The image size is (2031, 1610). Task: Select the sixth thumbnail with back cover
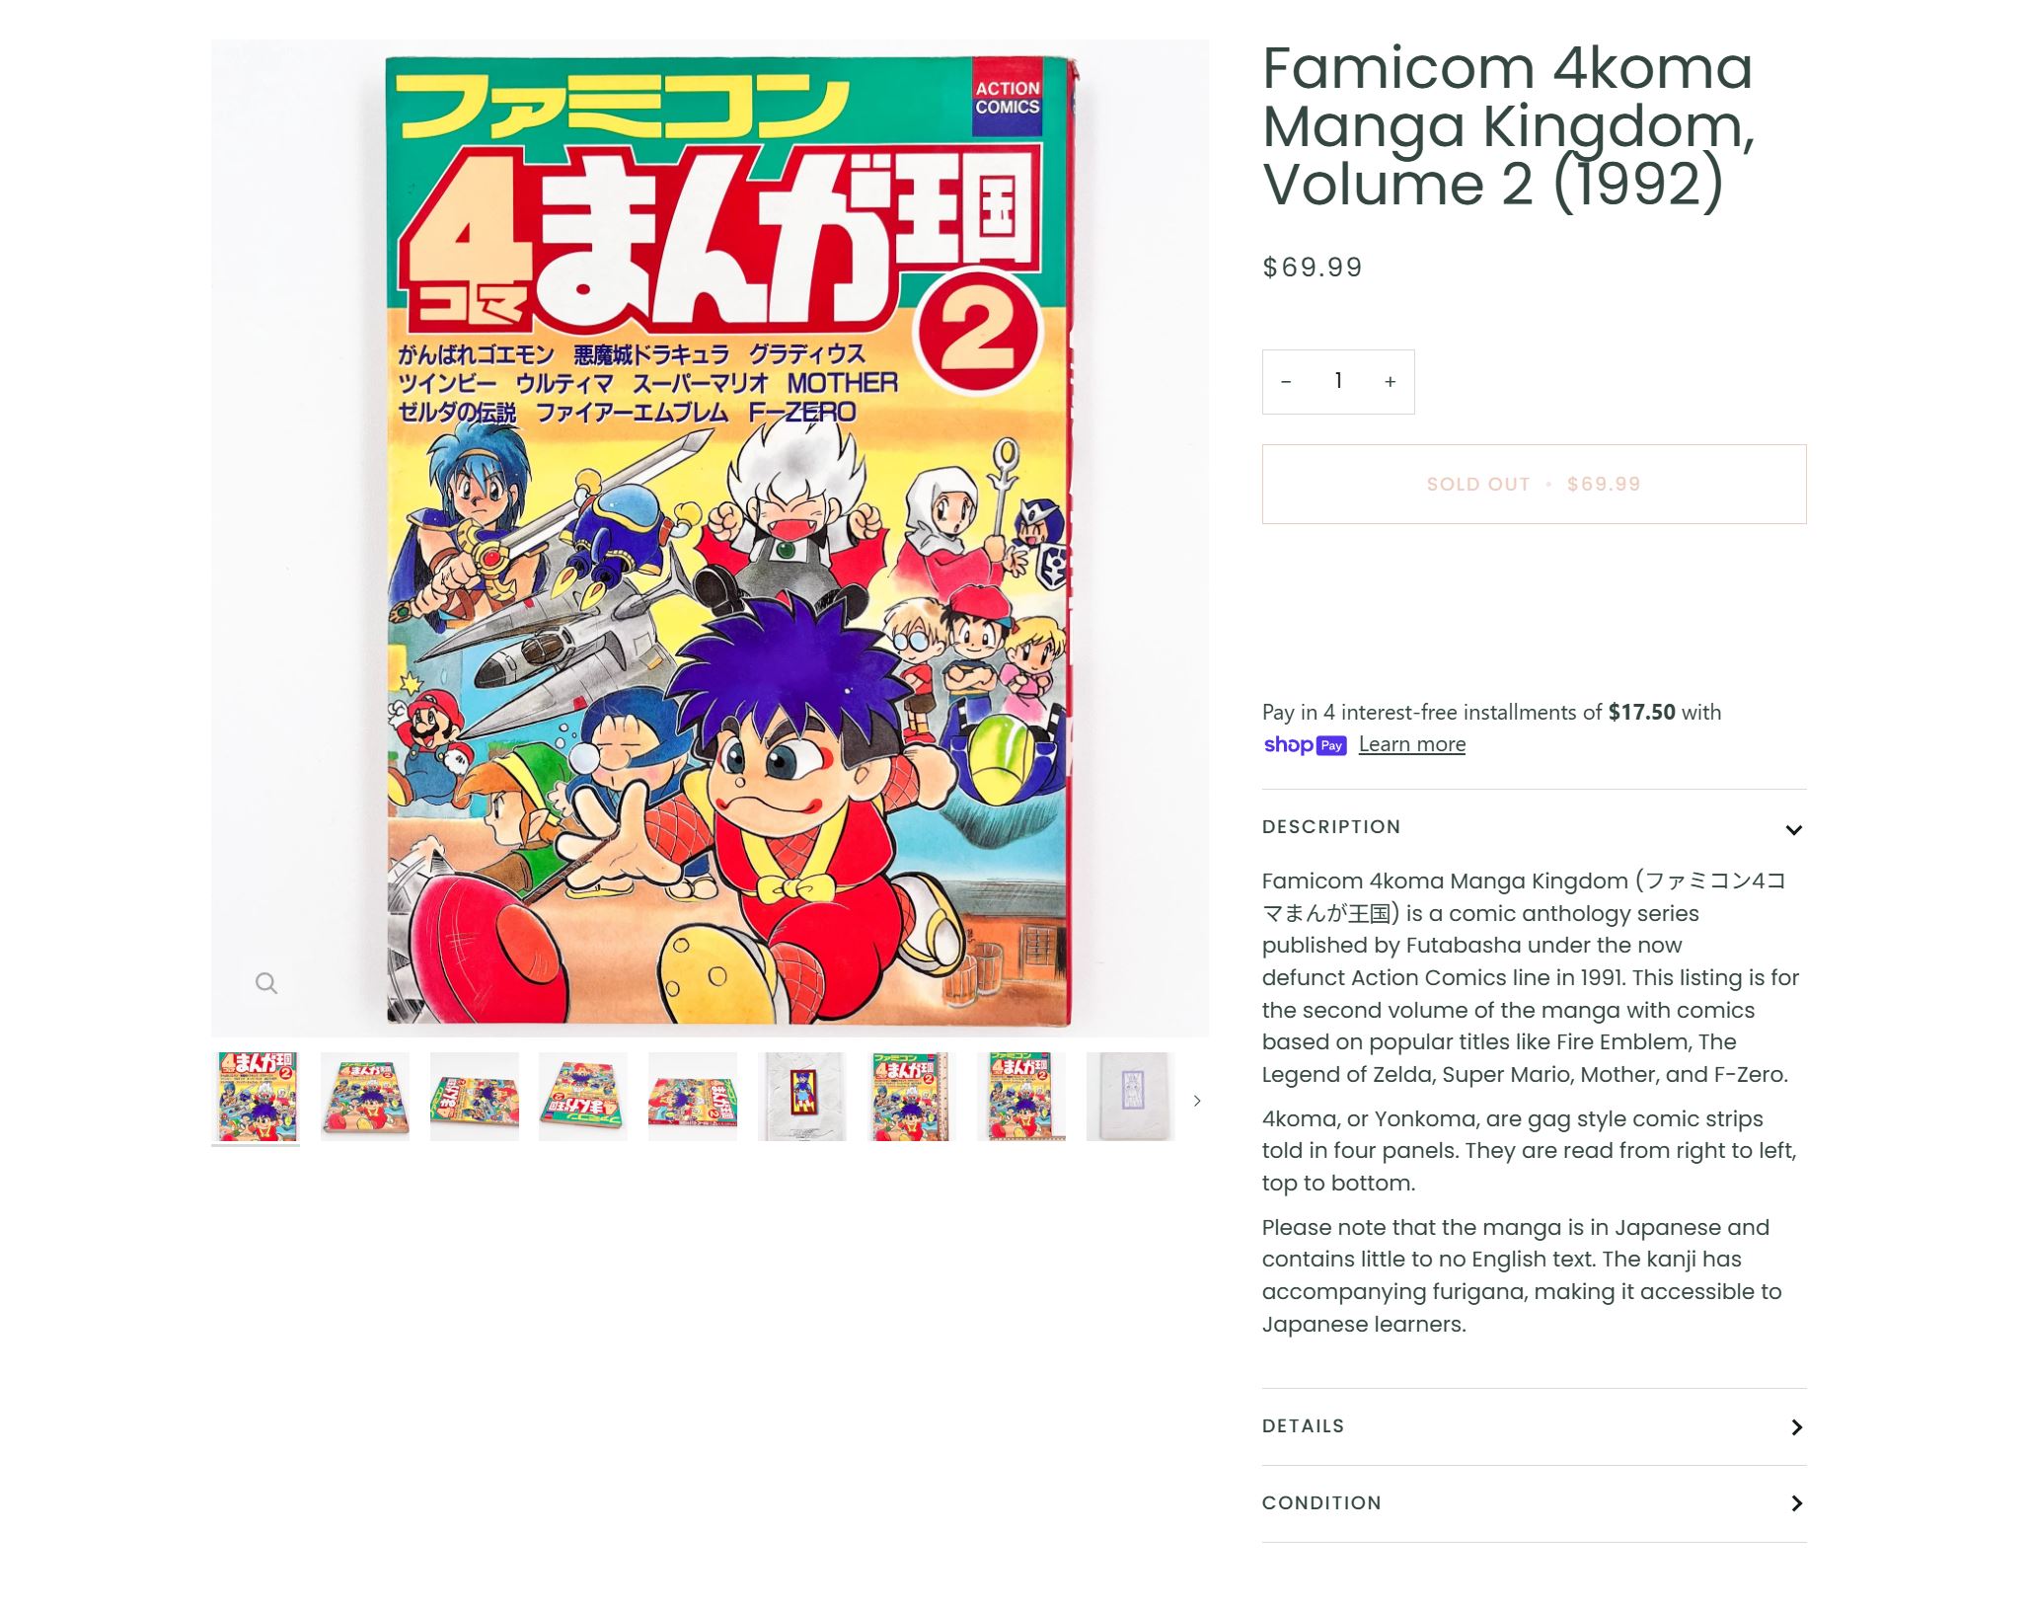802,1097
